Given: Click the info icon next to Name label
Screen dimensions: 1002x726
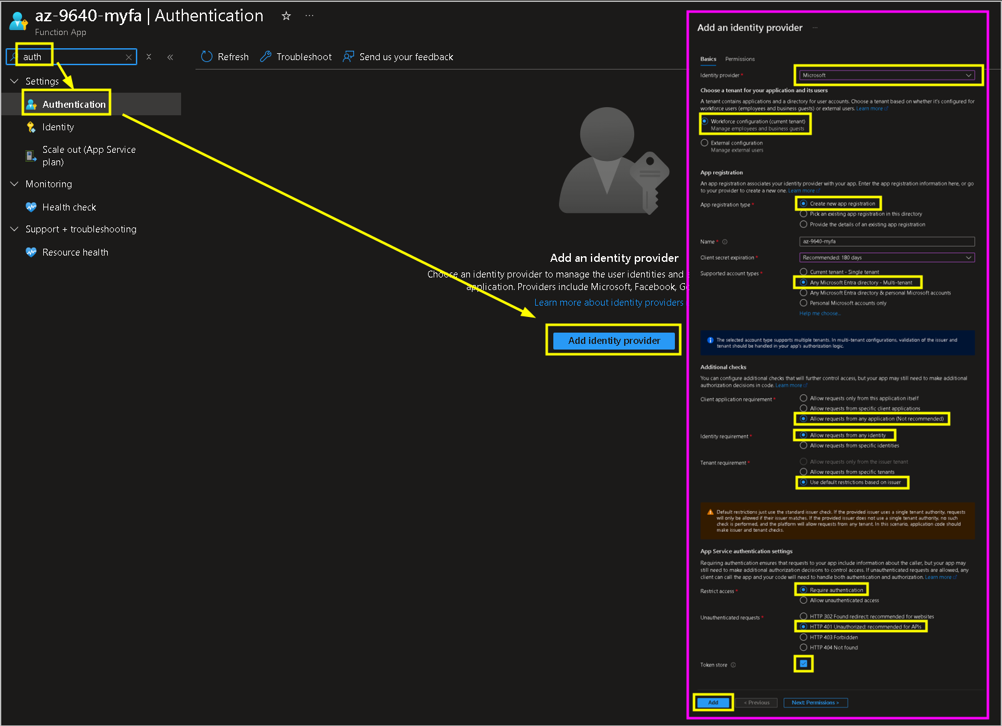Looking at the screenshot, I should click(x=725, y=242).
